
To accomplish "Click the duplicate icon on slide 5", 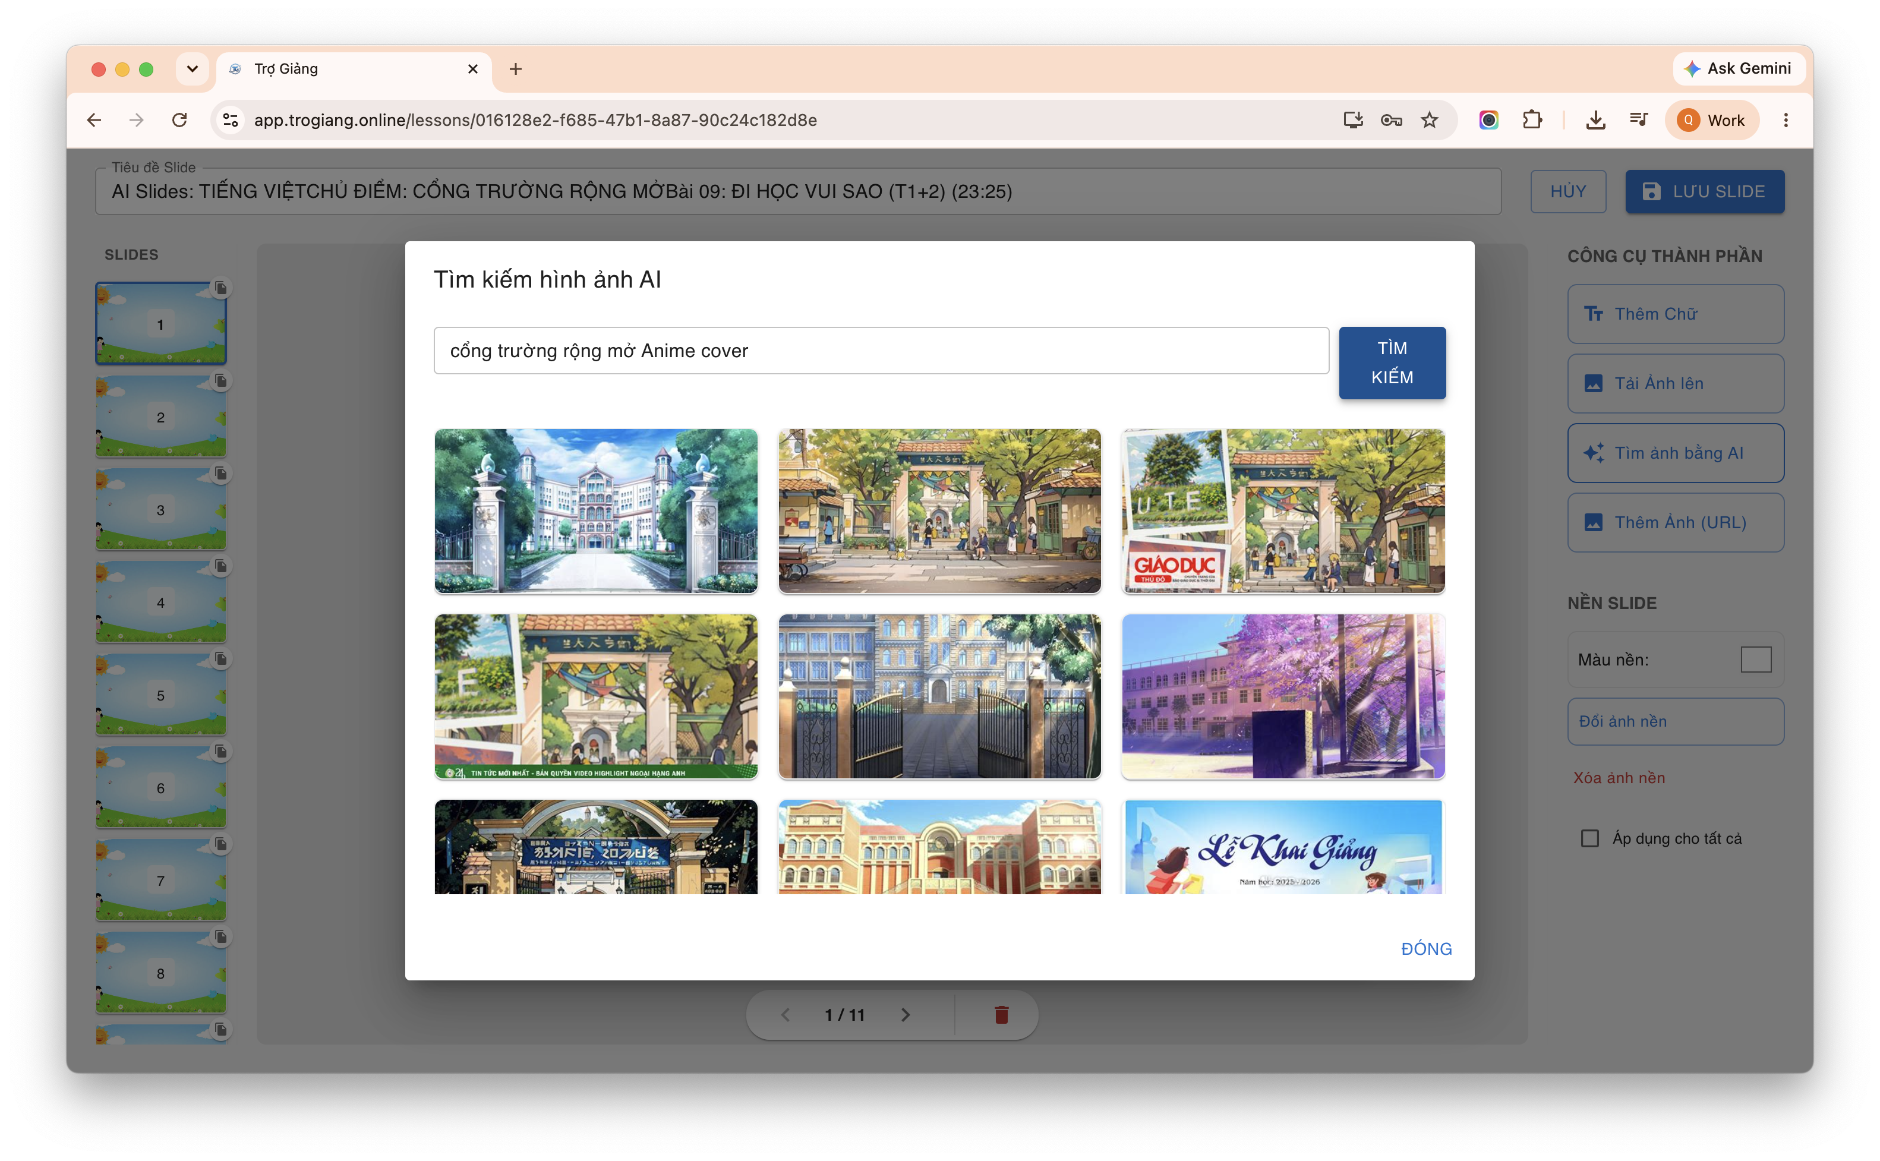I will [x=220, y=659].
